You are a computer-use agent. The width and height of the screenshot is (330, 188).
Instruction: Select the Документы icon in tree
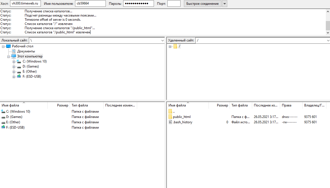14,51
